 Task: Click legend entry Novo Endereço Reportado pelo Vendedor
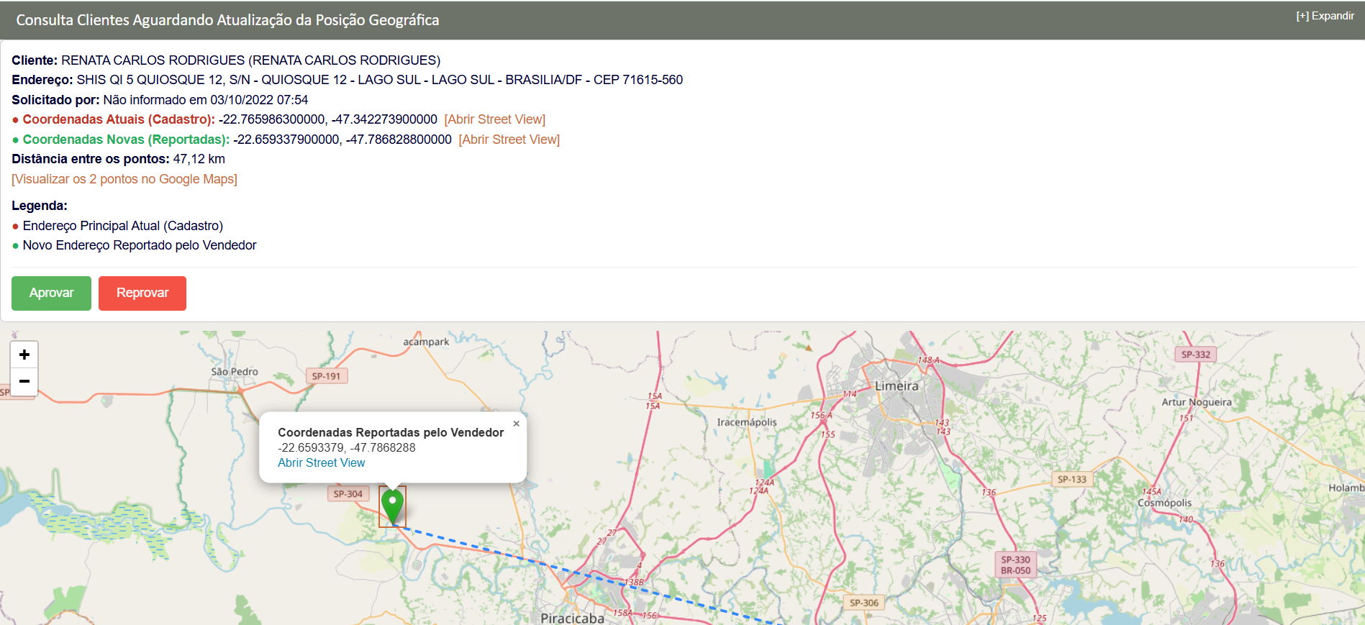[140, 245]
